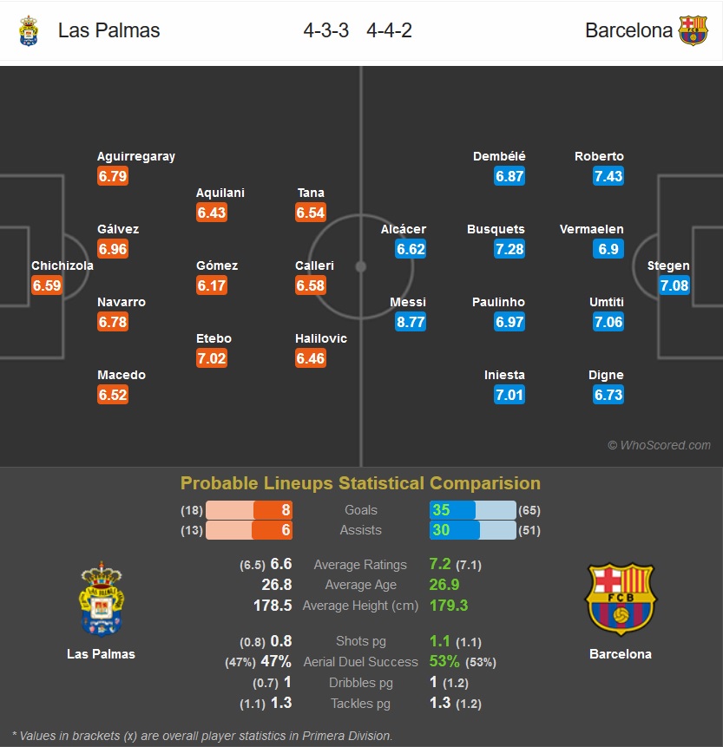This screenshot has height=747, width=723.
Task: Select Etebo's 7.02 rating badge
Action: click(x=212, y=358)
